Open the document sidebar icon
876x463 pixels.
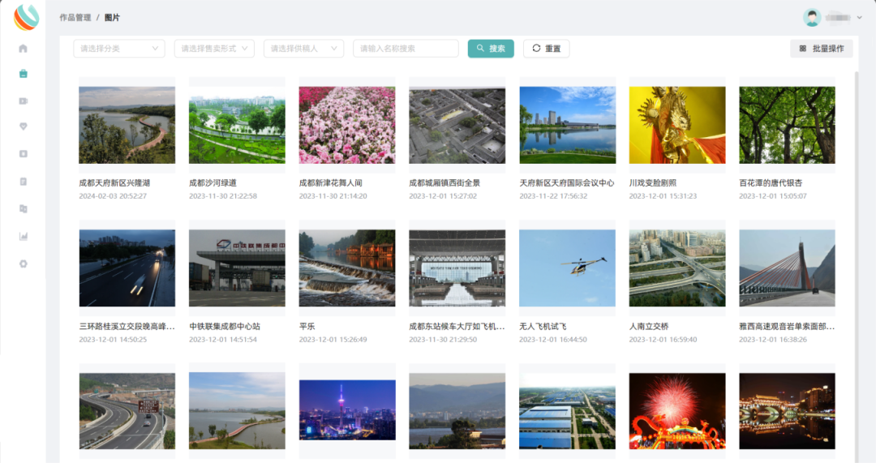click(24, 182)
